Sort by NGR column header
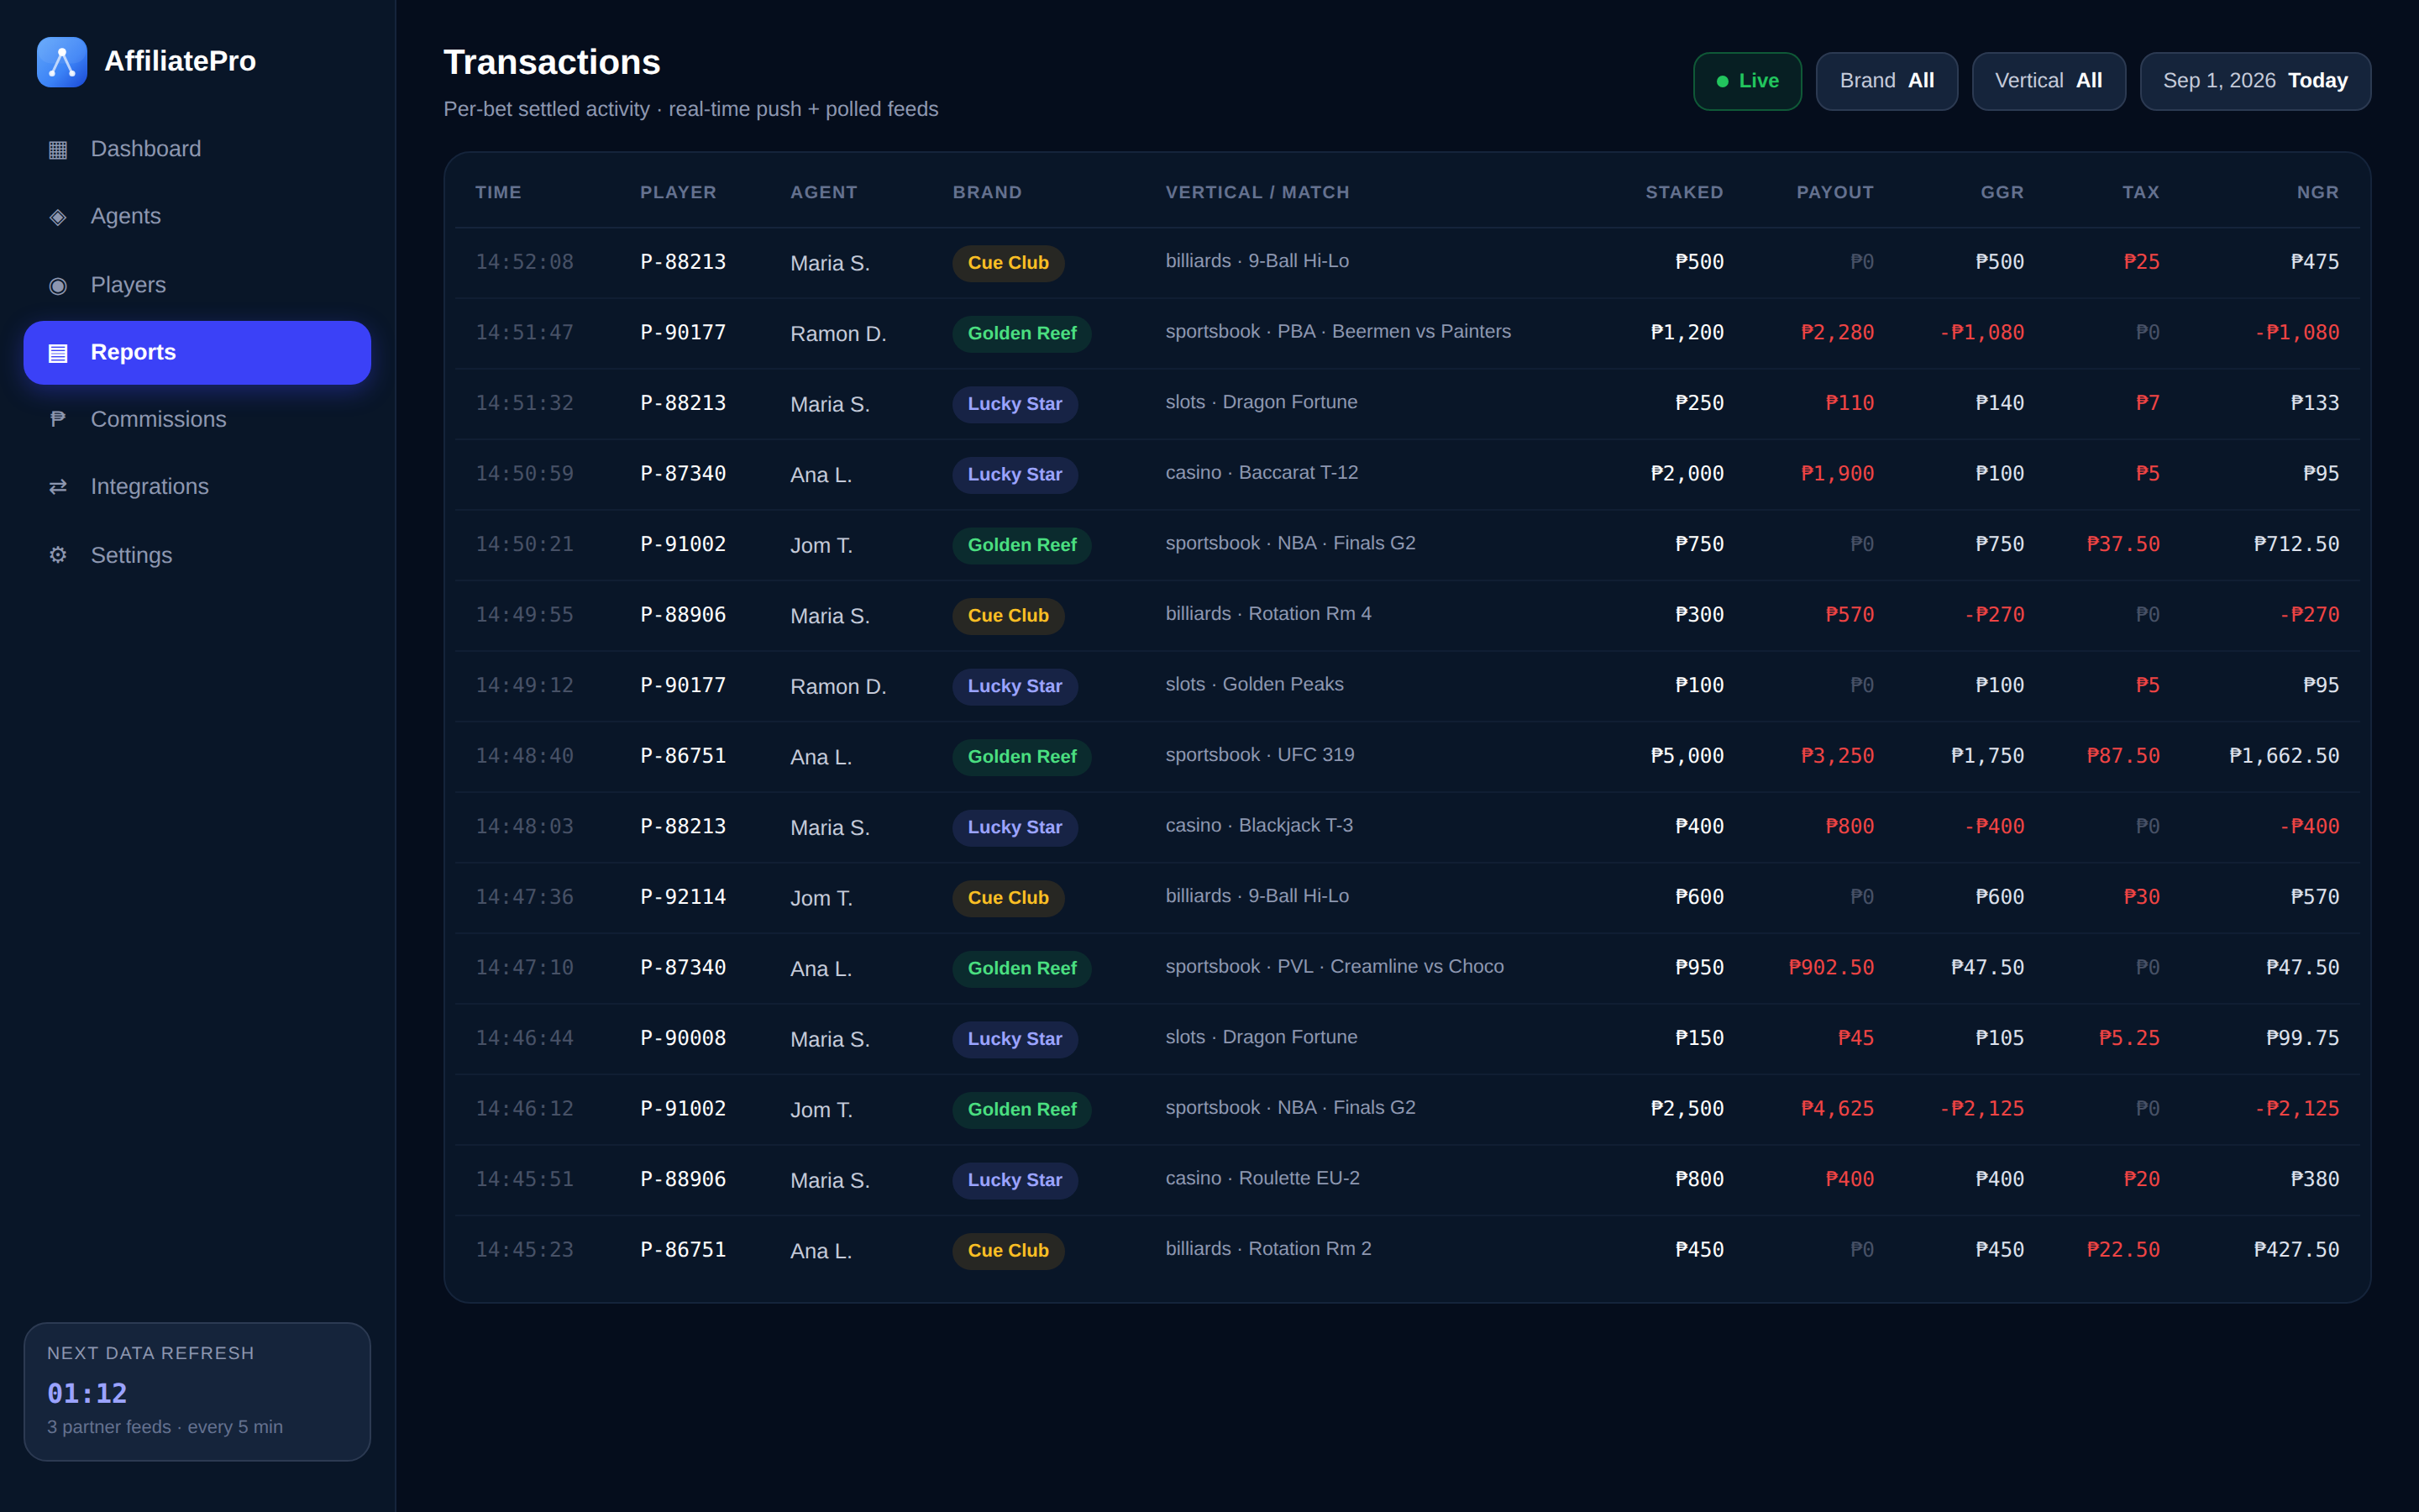 [2317, 192]
